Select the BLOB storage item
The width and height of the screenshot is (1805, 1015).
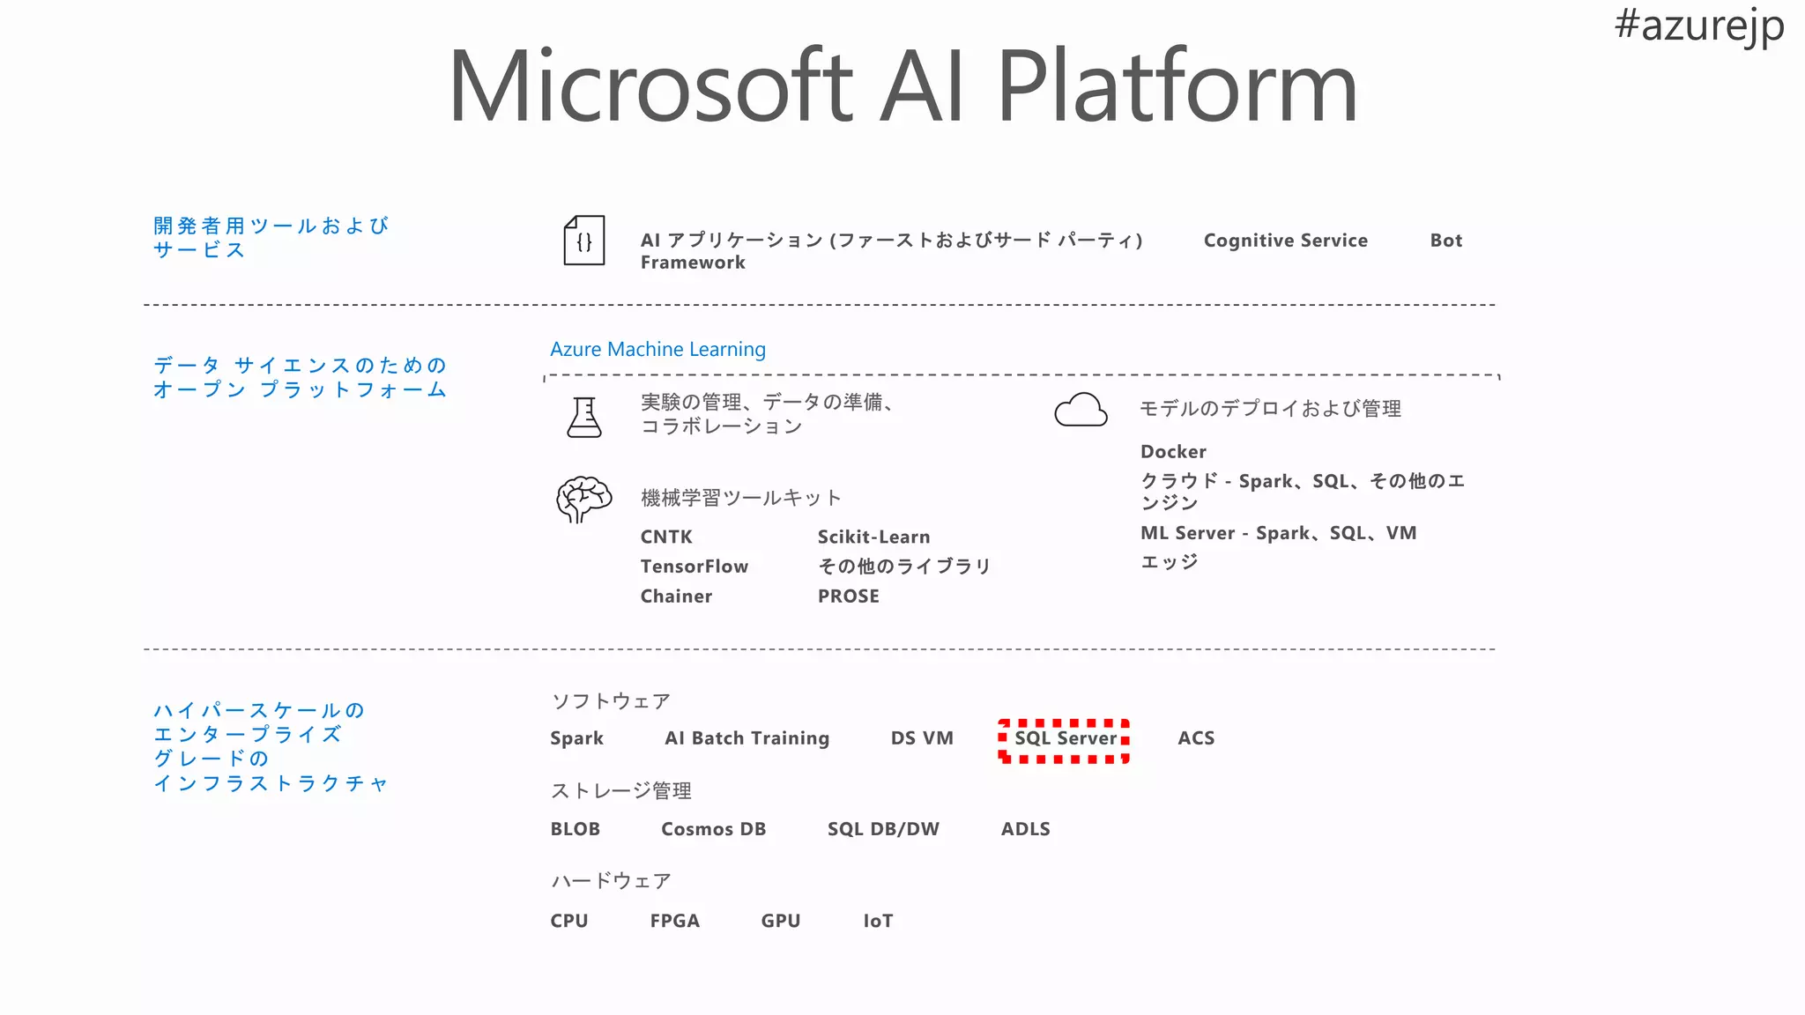(575, 829)
